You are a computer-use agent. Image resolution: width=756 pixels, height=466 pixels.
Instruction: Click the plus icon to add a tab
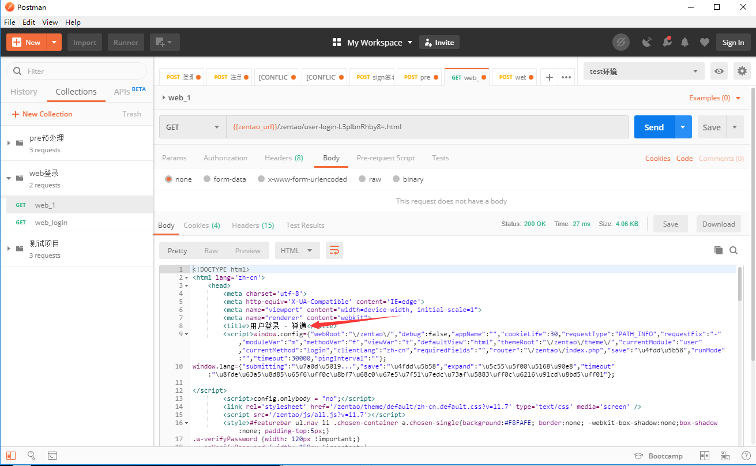click(550, 77)
